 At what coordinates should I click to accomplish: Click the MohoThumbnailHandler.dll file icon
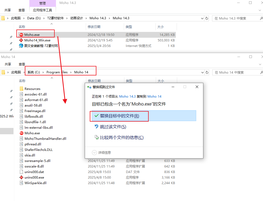coord(21,138)
